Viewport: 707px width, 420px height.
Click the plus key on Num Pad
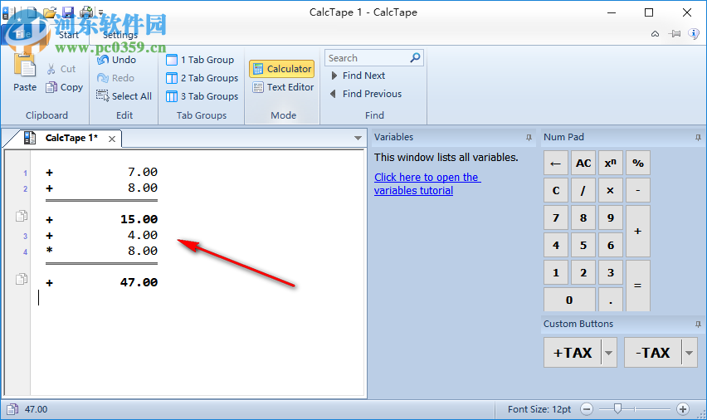tap(638, 232)
